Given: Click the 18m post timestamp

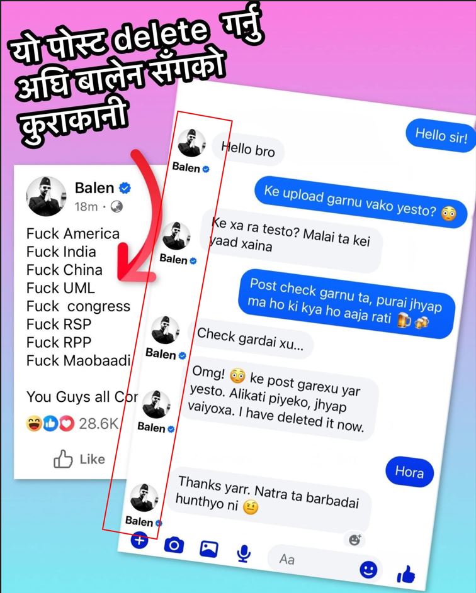Looking at the screenshot, I should (86, 206).
